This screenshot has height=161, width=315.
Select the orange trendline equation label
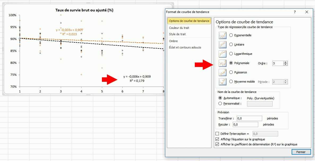70,32
